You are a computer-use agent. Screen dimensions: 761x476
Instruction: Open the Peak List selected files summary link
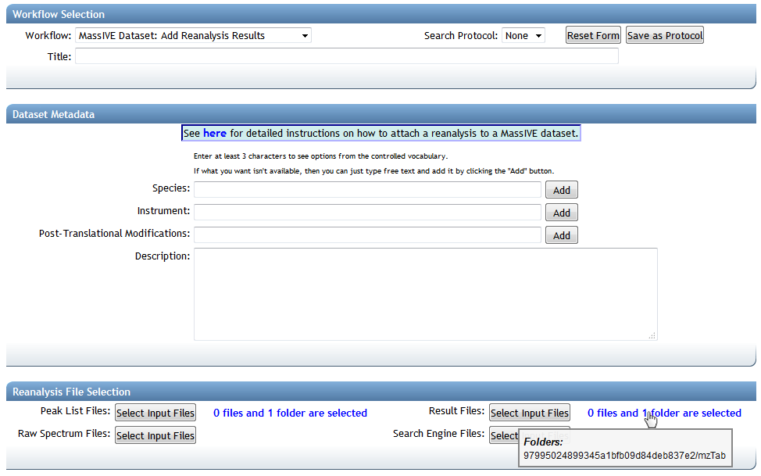coord(290,413)
